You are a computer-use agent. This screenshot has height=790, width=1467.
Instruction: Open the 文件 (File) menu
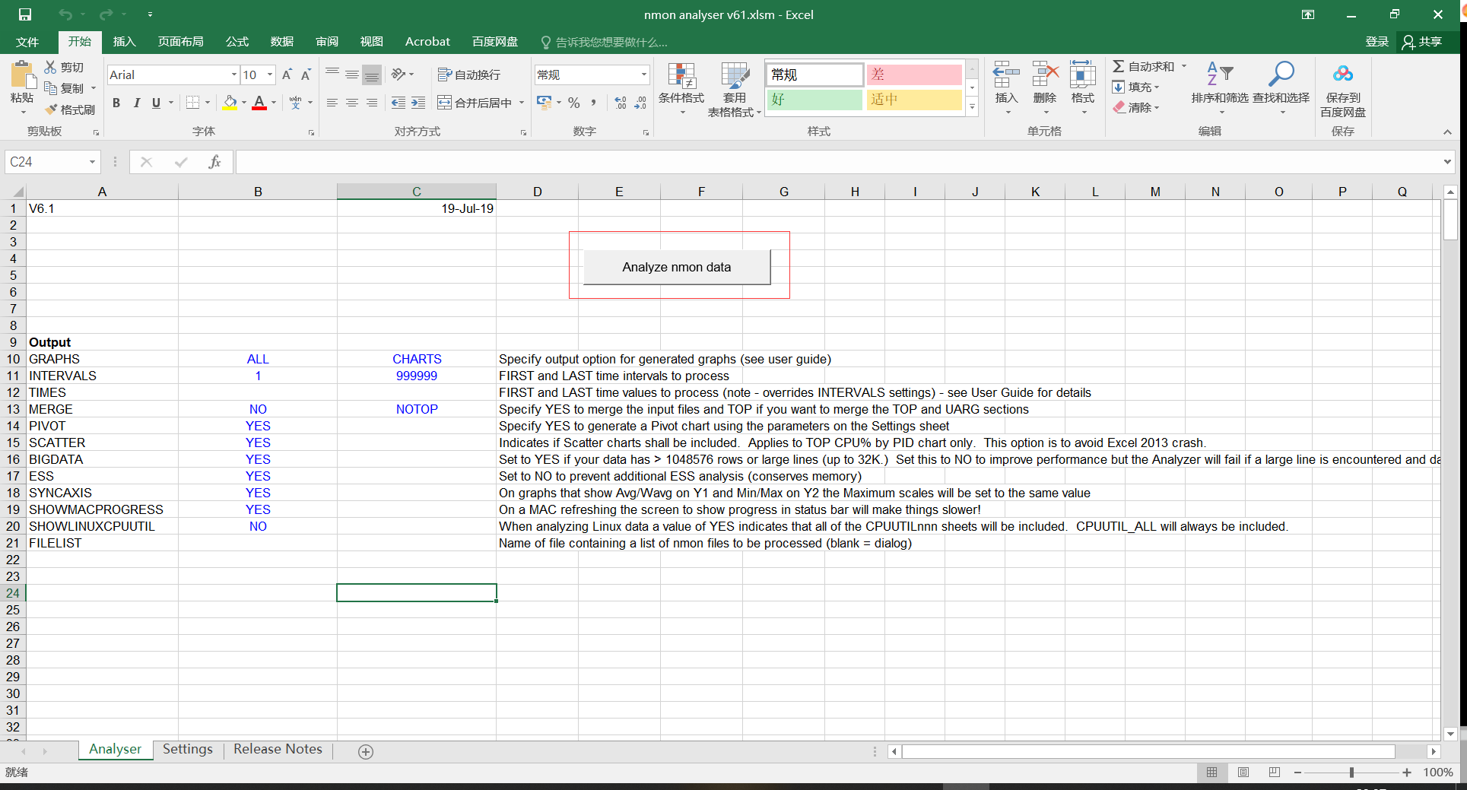click(x=27, y=42)
